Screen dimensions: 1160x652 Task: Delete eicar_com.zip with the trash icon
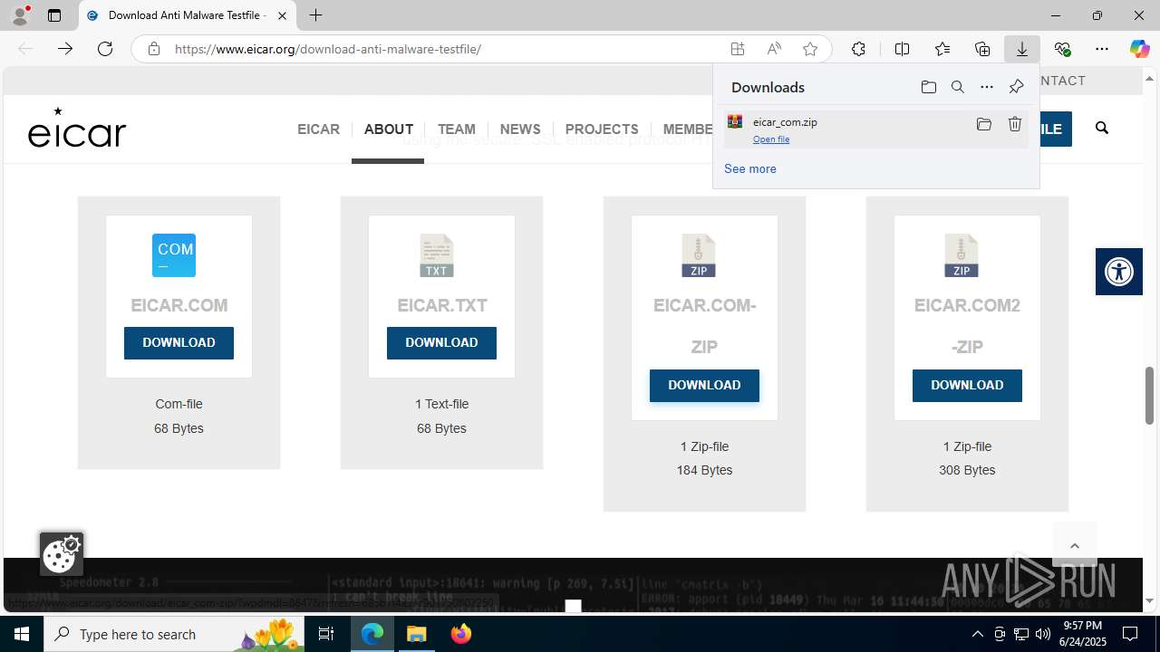(x=1015, y=124)
